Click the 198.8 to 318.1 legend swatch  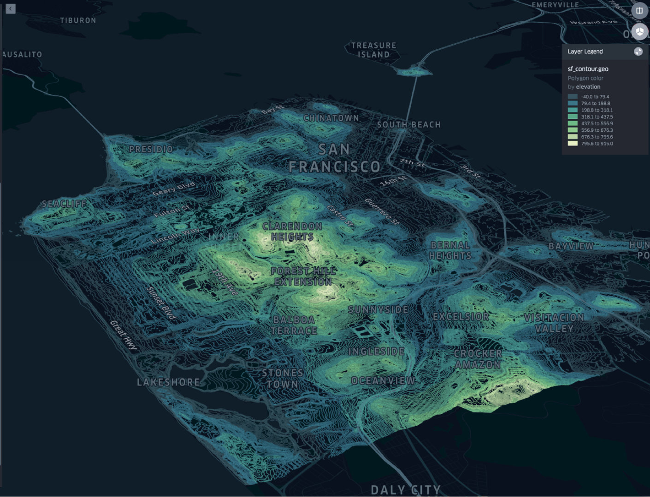click(573, 110)
